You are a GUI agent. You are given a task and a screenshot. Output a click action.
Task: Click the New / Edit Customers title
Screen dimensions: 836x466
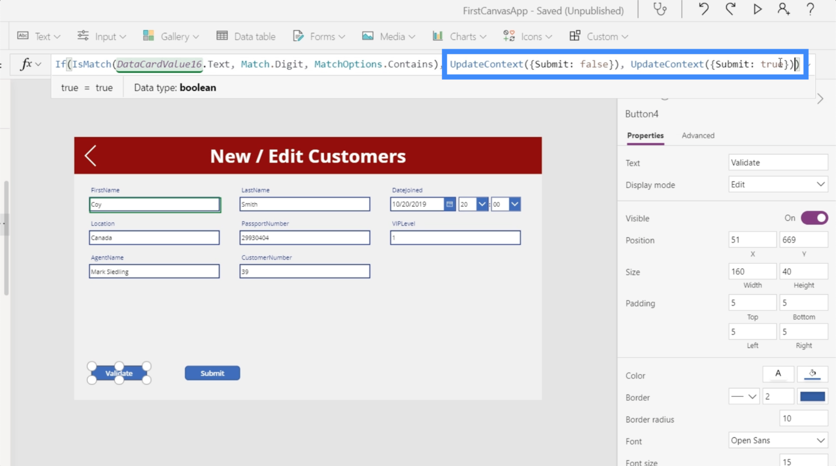click(308, 156)
